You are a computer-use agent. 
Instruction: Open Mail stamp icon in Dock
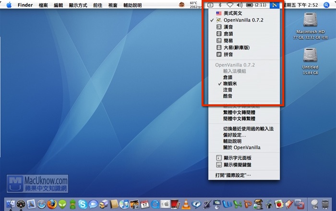(31, 204)
